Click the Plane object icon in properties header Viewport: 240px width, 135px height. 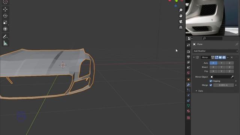pyautogui.click(x=194, y=44)
